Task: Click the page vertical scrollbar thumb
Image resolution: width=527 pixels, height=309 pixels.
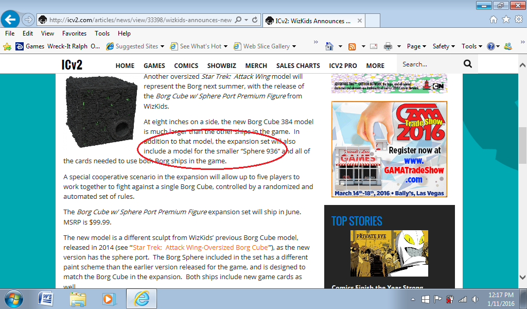Action: point(522,146)
